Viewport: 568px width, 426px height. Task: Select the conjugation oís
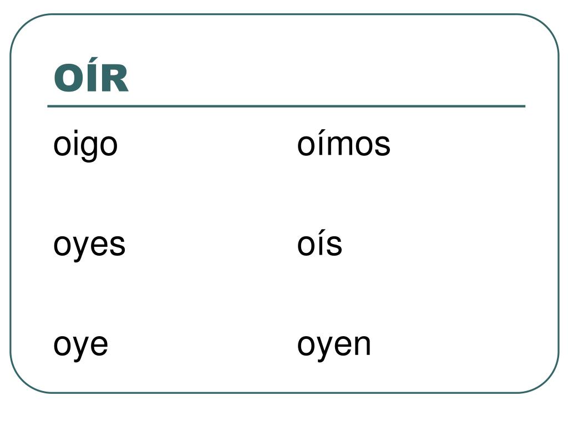(319, 245)
